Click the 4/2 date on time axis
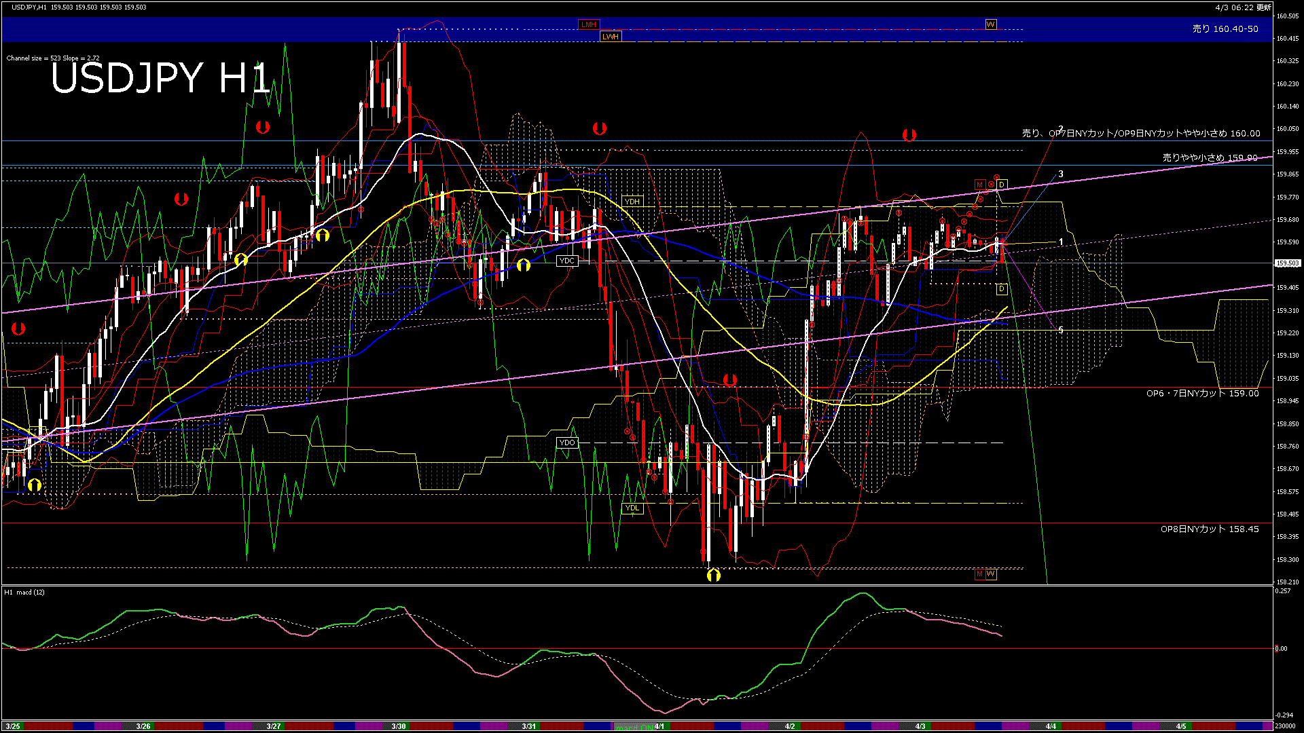The height and width of the screenshot is (733, 1304). [789, 726]
